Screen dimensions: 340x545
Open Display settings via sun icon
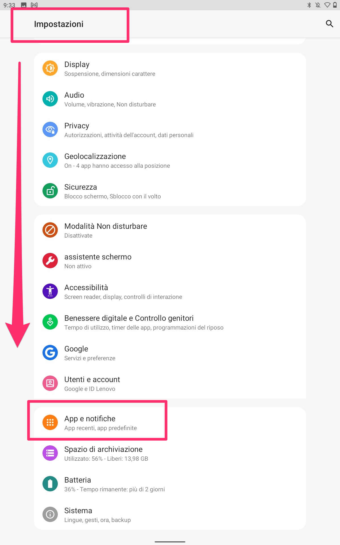click(x=50, y=68)
